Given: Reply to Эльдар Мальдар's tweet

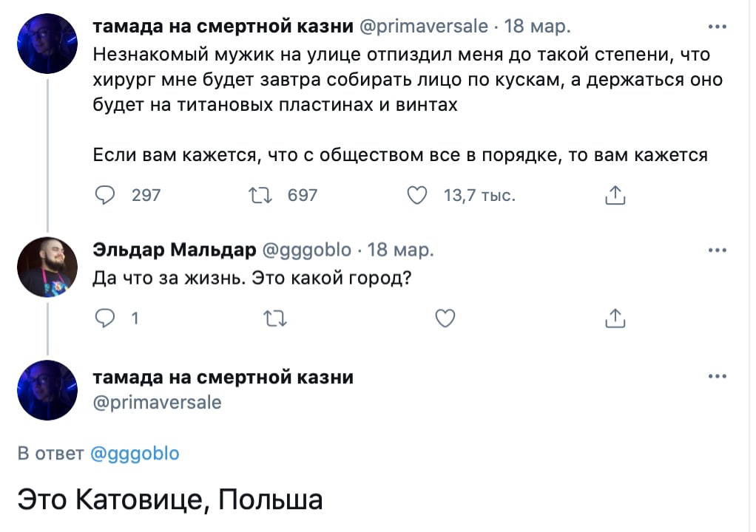Looking at the screenshot, I should tap(106, 318).
